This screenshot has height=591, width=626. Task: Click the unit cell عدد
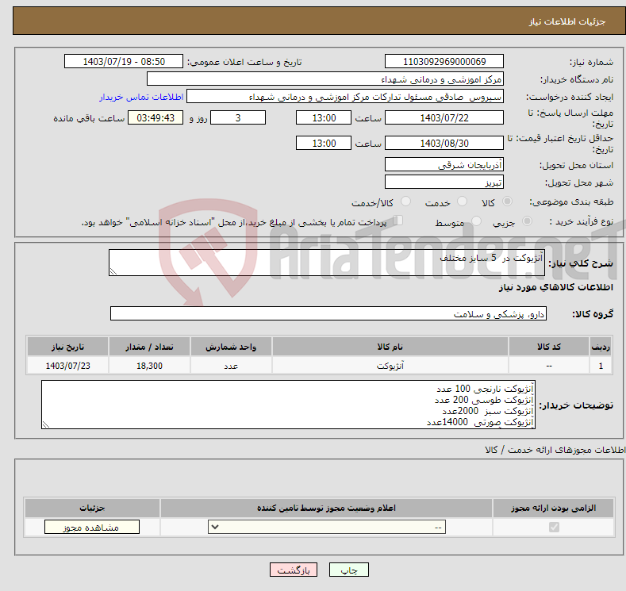click(x=231, y=366)
